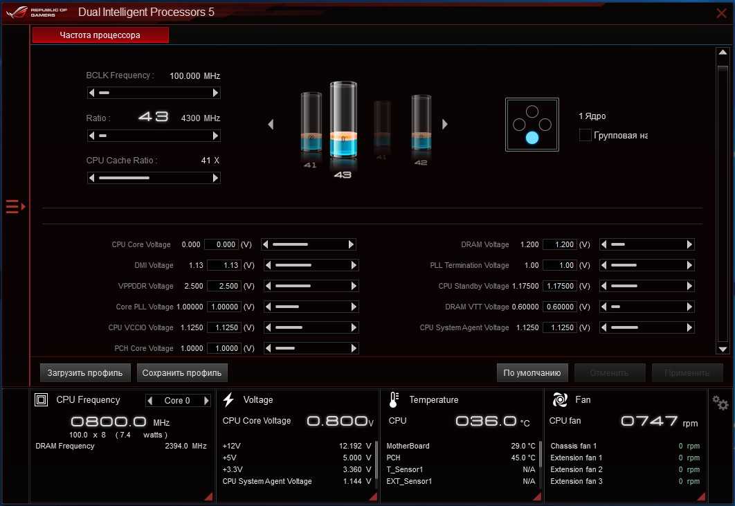Select the top core circle in diagram

pyautogui.click(x=532, y=111)
